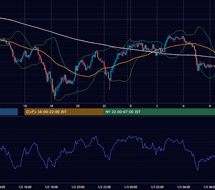Click the dashed vertical crosshair line near midnight

[x=127, y=52]
